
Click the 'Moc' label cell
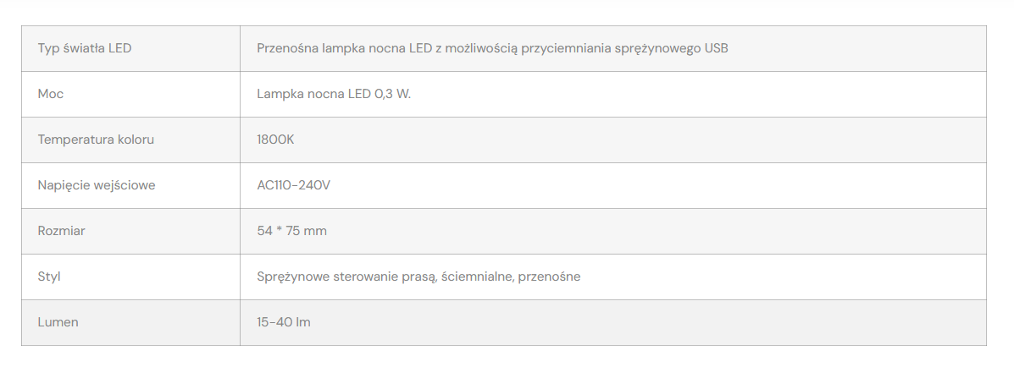tap(51, 94)
